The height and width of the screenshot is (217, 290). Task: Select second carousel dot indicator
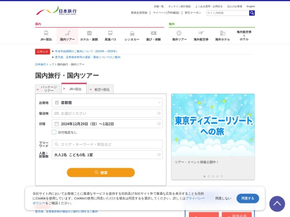pos(209,176)
